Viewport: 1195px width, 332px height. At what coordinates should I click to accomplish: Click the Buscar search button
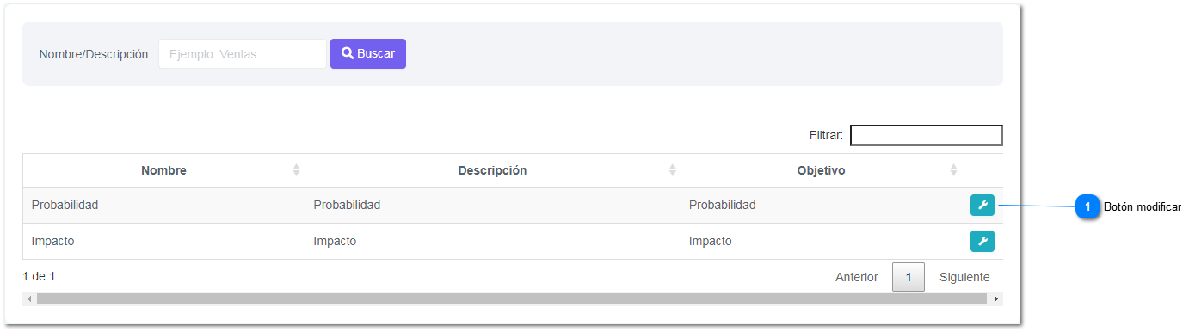pos(368,53)
